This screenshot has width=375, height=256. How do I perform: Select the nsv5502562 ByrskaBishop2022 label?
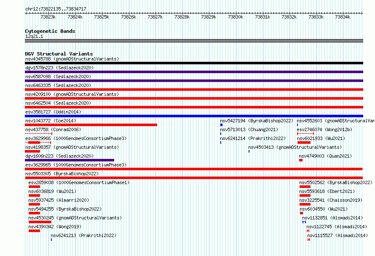point(336,182)
